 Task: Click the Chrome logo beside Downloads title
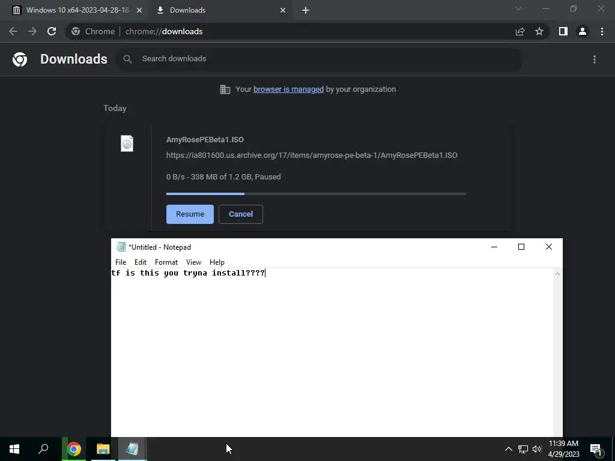point(20,59)
